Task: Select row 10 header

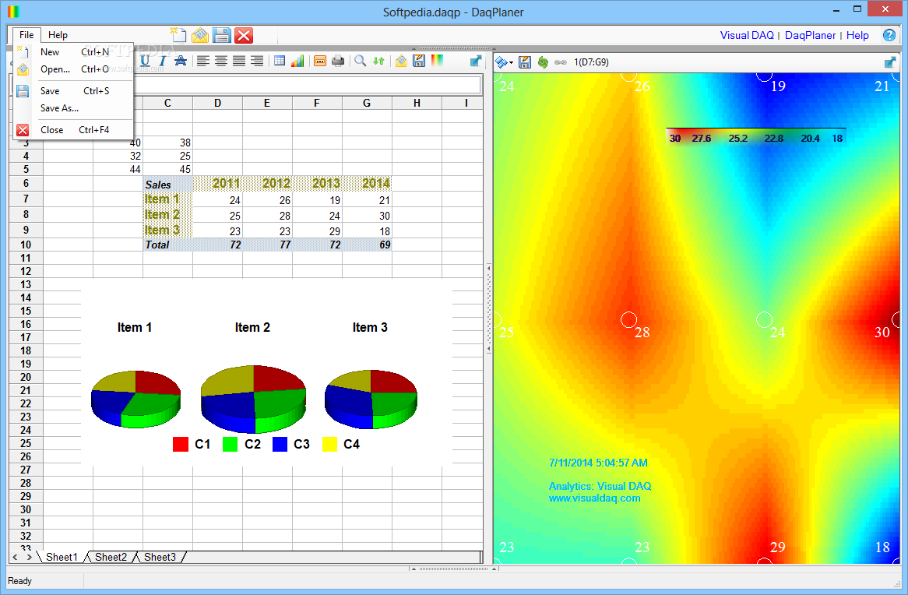Action: pyautogui.click(x=26, y=245)
